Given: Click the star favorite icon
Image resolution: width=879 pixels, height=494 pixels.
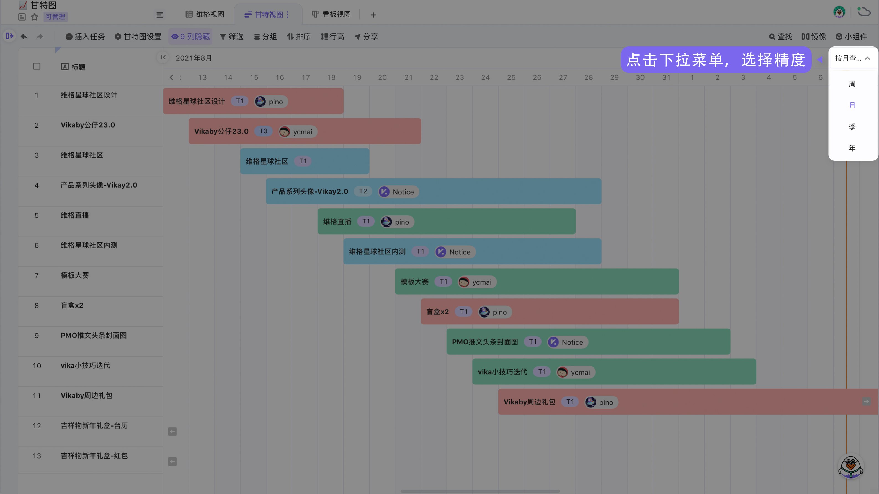Looking at the screenshot, I should tap(34, 17).
